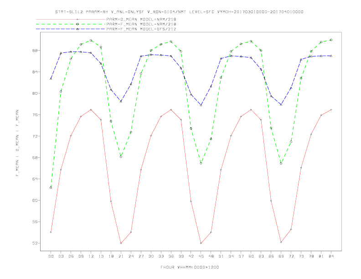This screenshot has width=361, height=279.
Task: Click y-axis tick label 80
Action: pyautogui.click(x=35, y=93)
